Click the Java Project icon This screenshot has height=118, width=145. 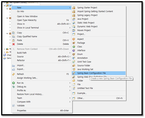[x=74, y=19]
